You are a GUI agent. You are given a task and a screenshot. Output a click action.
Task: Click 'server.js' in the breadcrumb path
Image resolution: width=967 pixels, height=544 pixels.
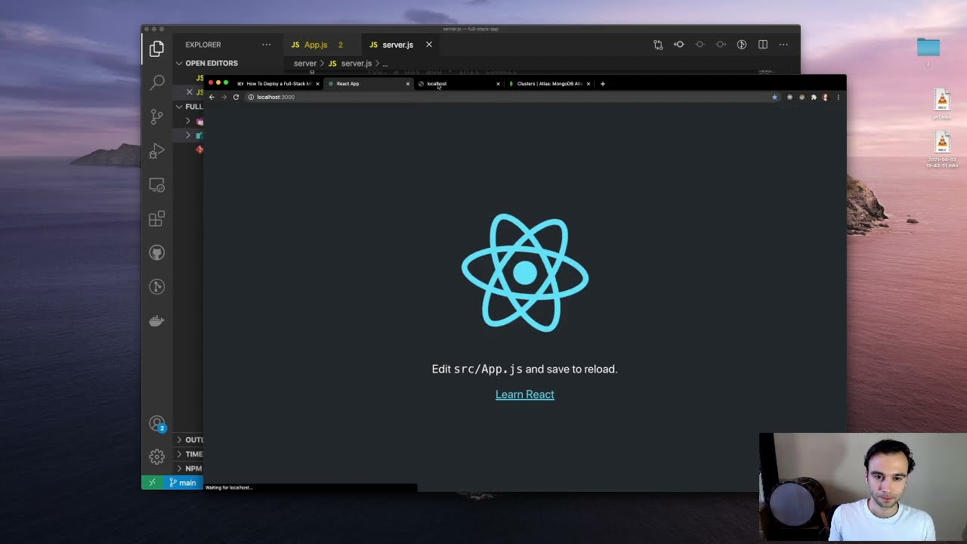pos(356,63)
